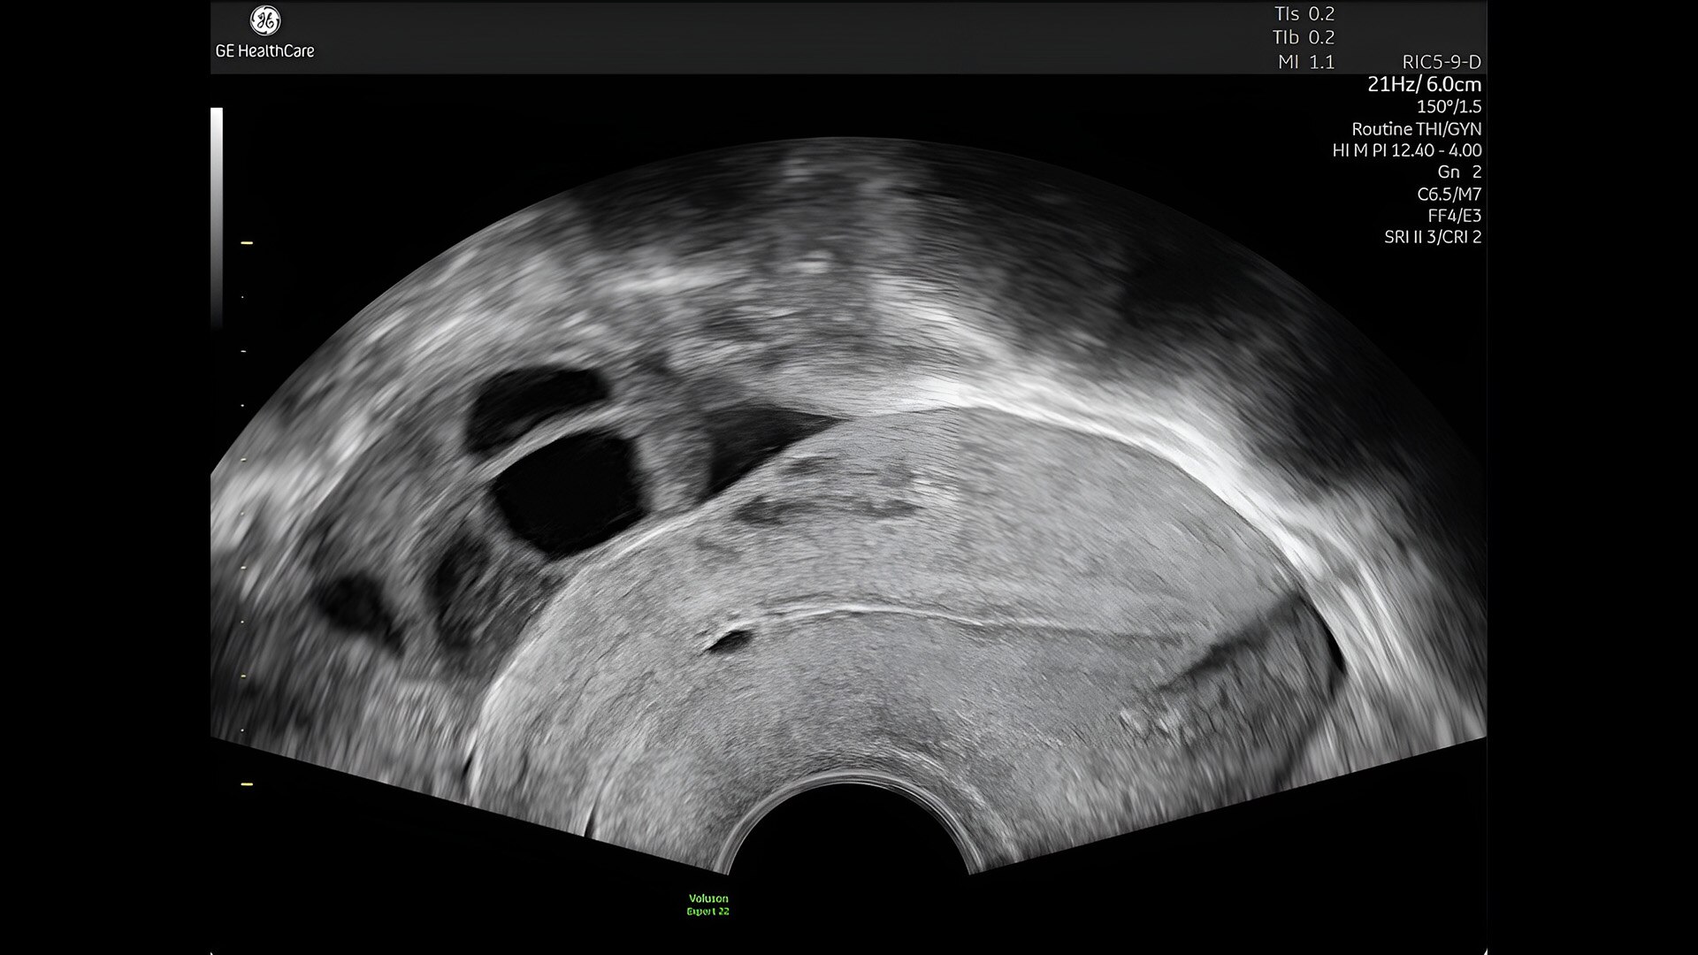Click the Routine THI/GYN preset label

point(1416,129)
